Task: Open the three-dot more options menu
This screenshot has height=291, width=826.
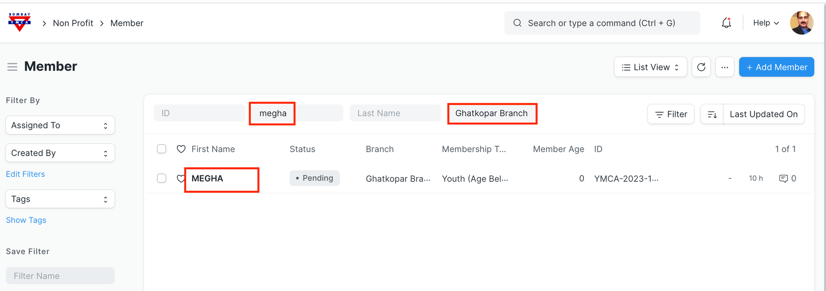Action: pos(724,67)
